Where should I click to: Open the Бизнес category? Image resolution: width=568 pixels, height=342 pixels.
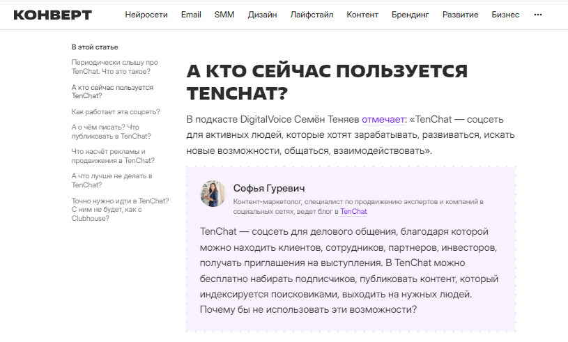pos(505,15)
